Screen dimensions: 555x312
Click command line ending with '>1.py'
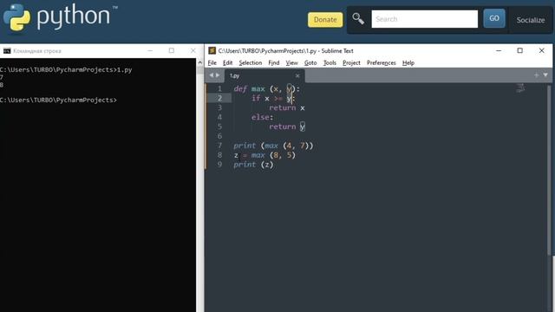click(x=66, y=69)
